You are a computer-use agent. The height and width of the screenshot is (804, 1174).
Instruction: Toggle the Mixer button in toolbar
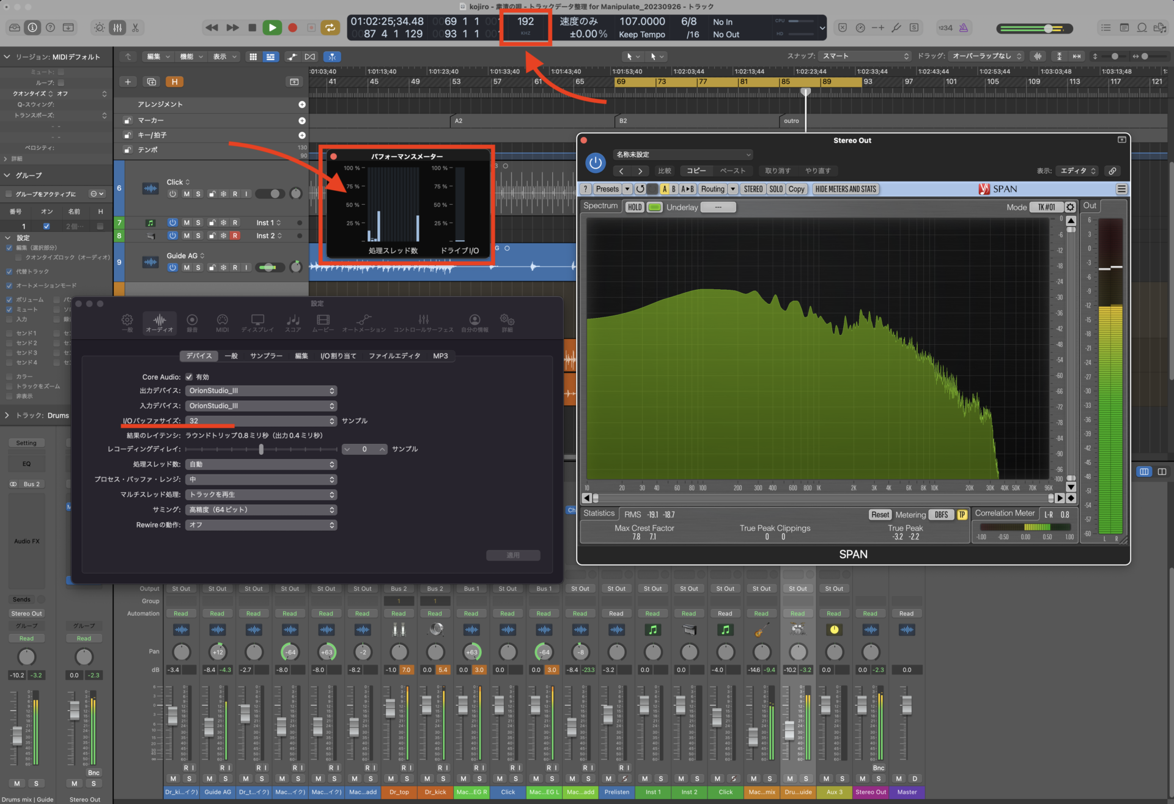[117, 28]
